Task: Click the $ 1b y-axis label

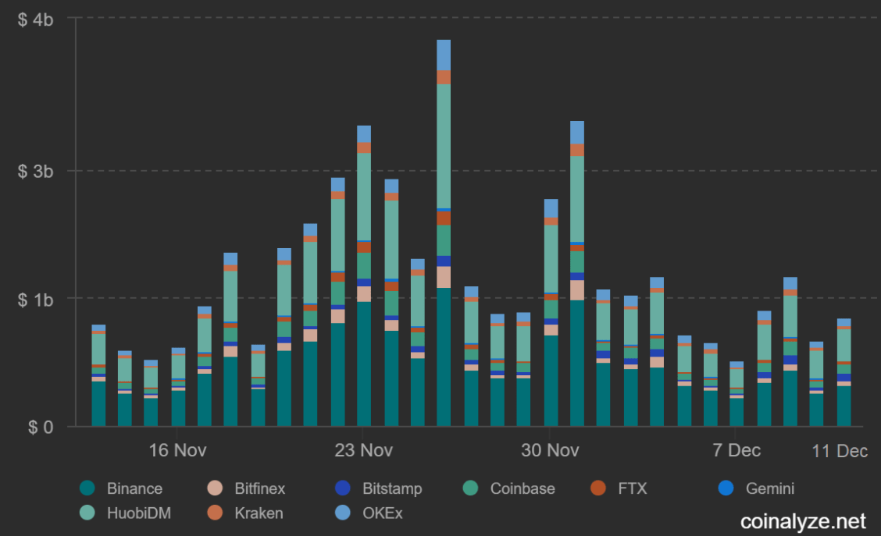Action: tap(35, 300)
